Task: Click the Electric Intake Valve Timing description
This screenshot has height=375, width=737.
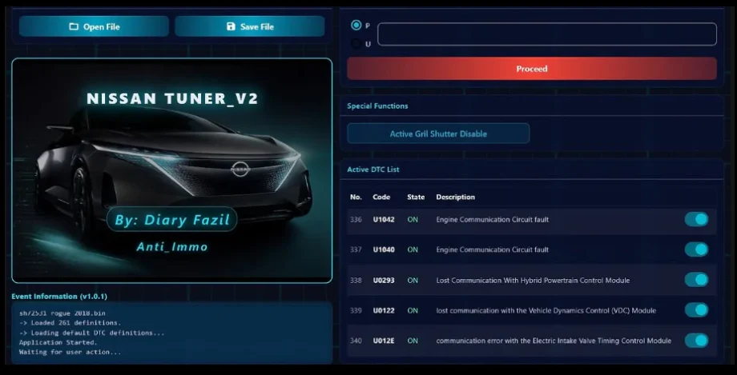Action: [x=554, y=341]
